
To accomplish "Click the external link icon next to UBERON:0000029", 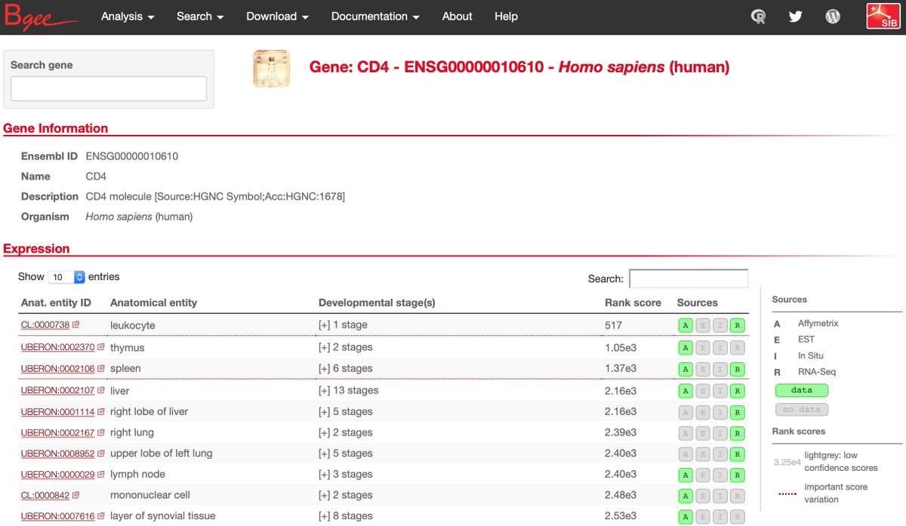I will coord(101,475).
